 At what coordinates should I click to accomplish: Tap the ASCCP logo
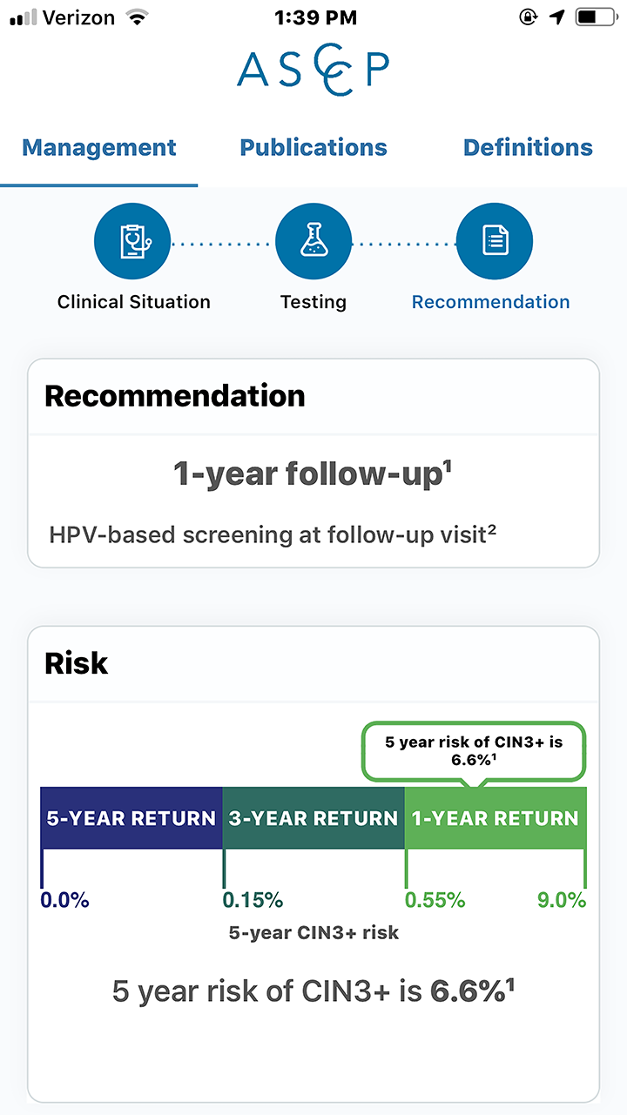pyautogui.click(x=313, y=69)
